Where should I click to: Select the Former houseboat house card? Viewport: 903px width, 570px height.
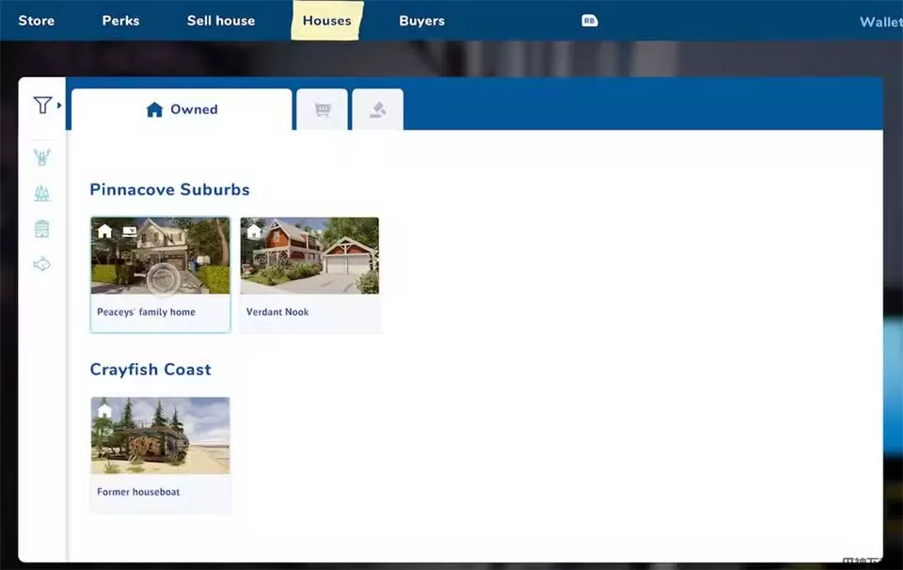click(160, 454)
